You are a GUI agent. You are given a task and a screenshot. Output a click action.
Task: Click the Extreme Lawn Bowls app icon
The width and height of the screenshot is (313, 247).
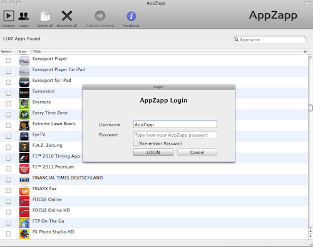24,126
